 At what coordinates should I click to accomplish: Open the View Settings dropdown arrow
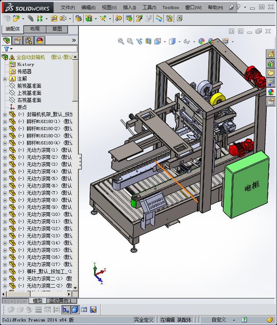click(233, 42)
